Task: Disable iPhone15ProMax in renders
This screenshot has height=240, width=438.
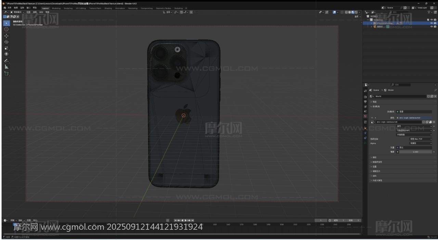Action: (x=435, y=23)
